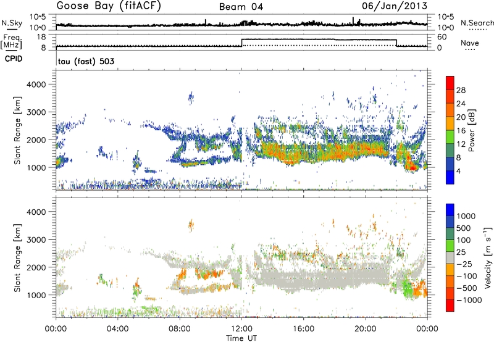
Task: Click the 'Slant Range [km]' label of the power panel
Action: tap(17, 130)
